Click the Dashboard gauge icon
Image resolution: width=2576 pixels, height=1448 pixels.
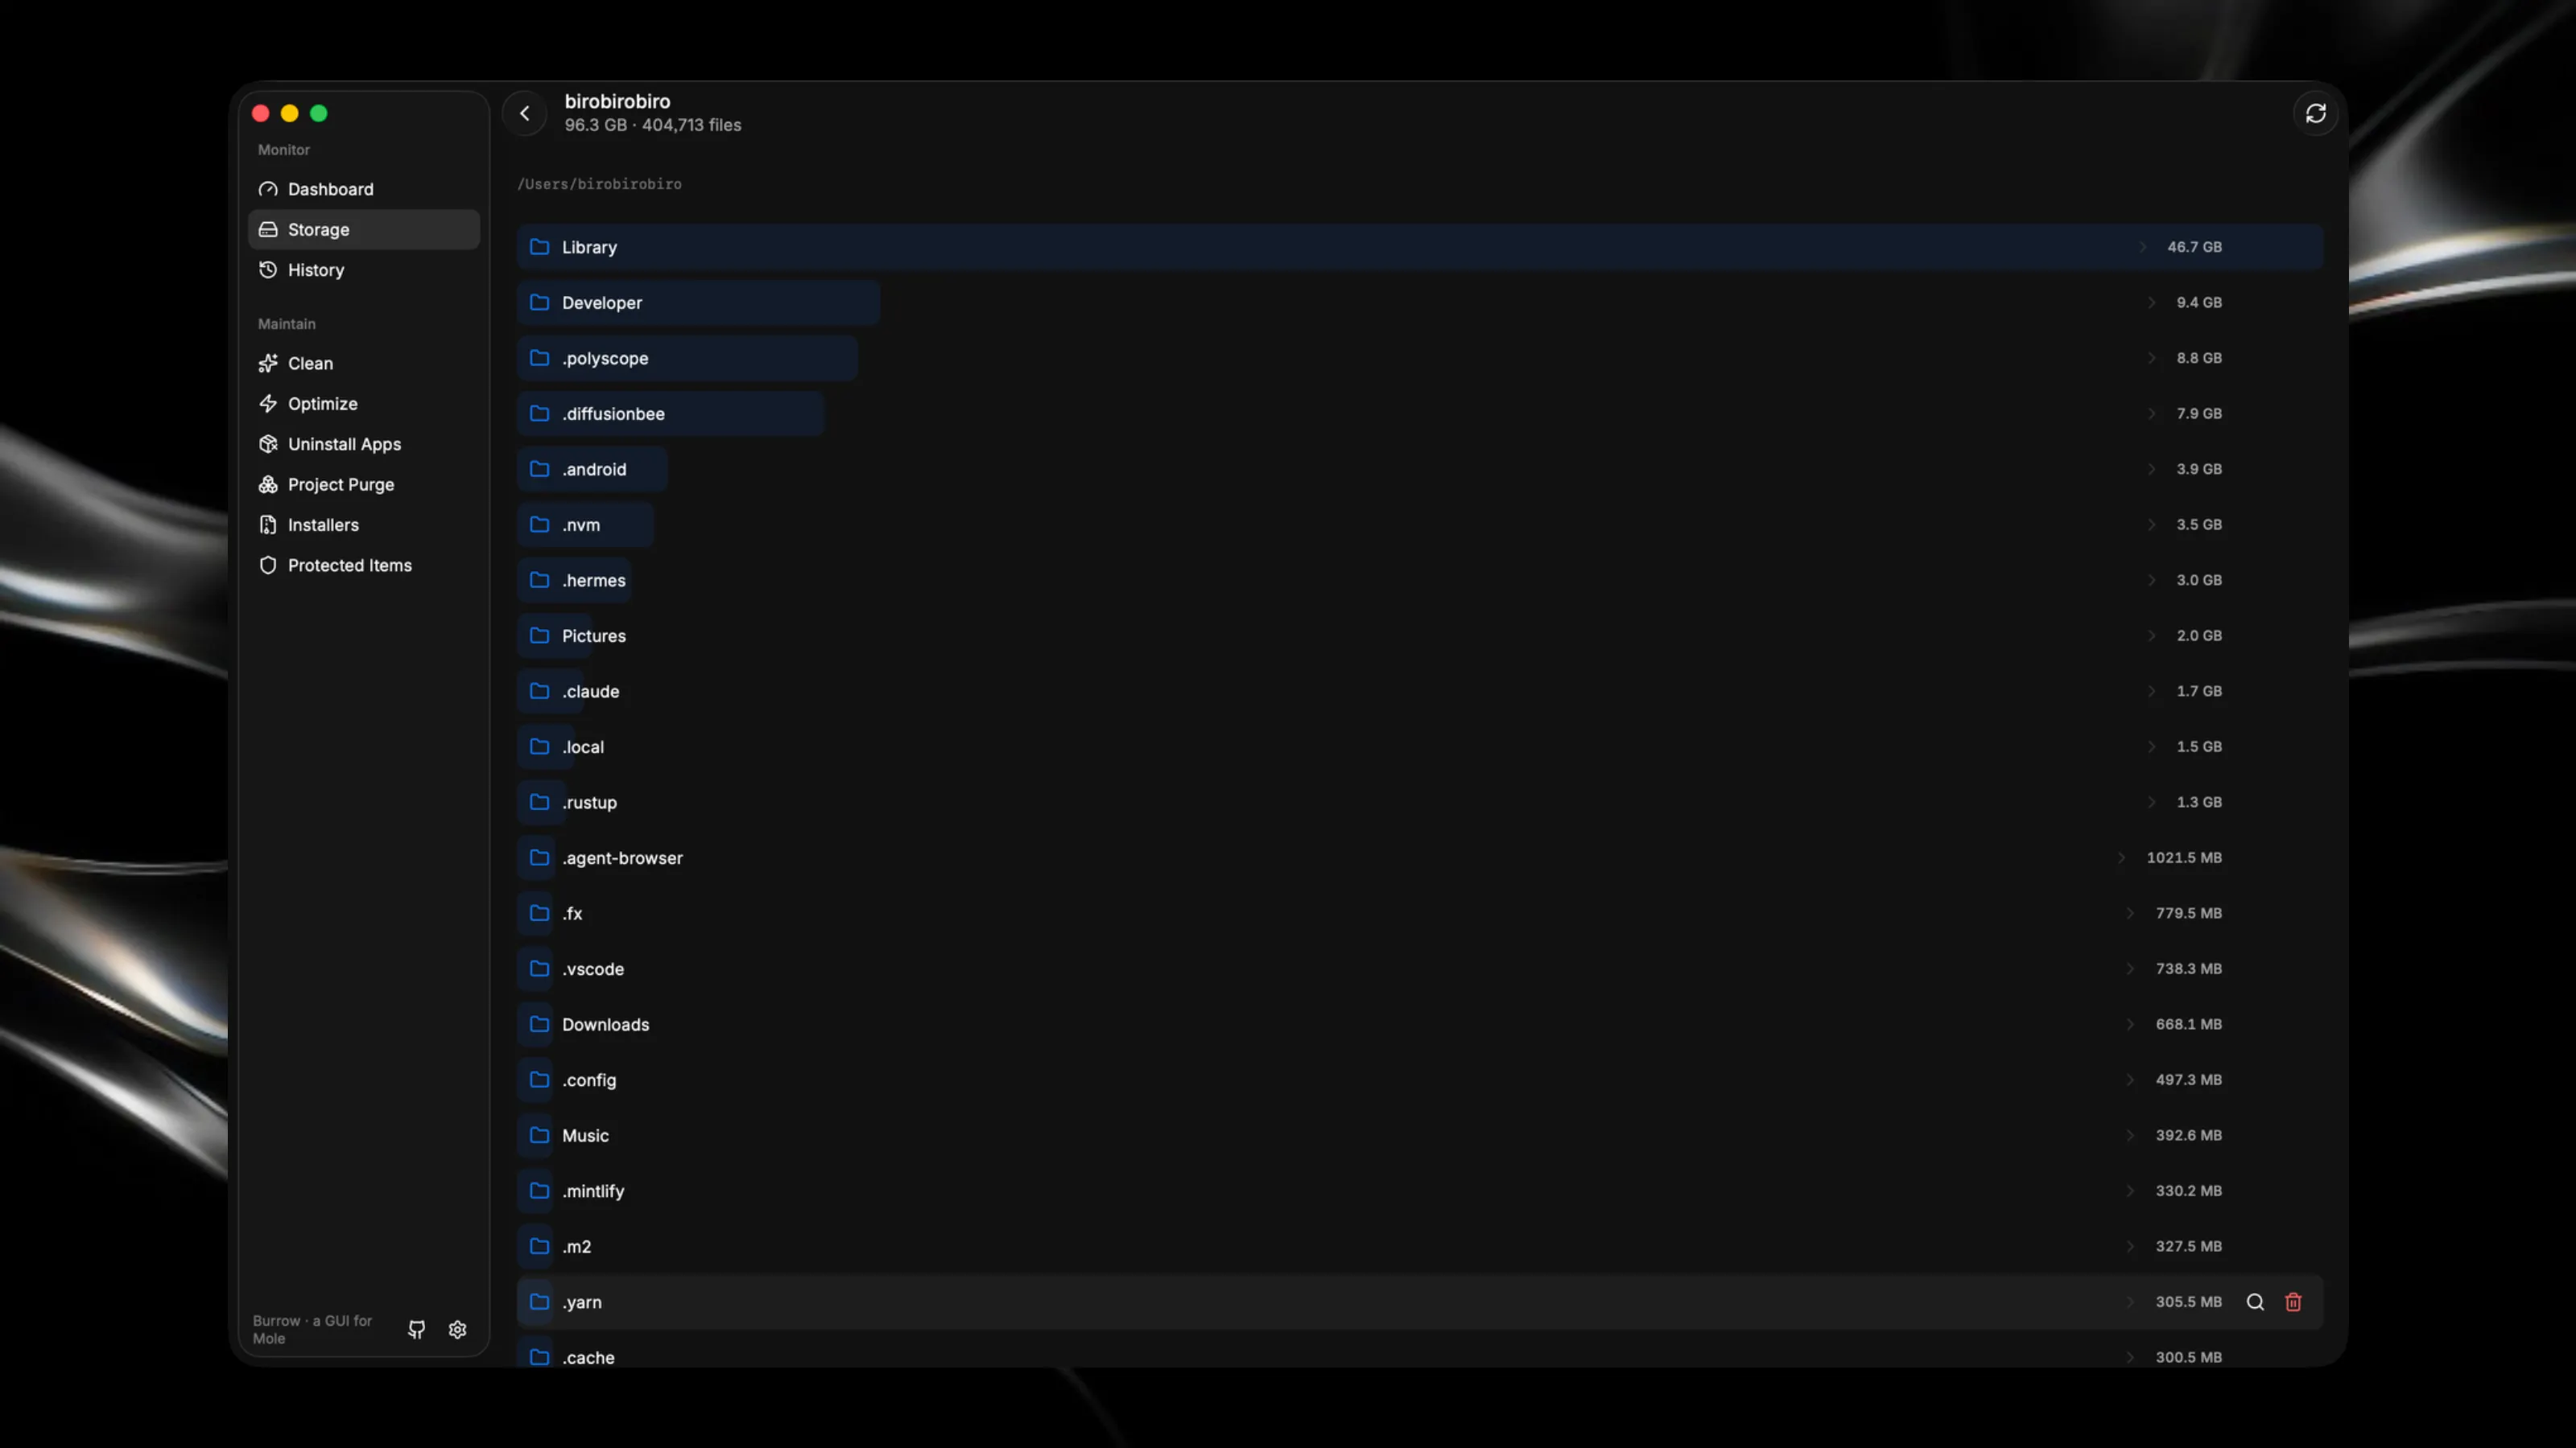(268, 189)
